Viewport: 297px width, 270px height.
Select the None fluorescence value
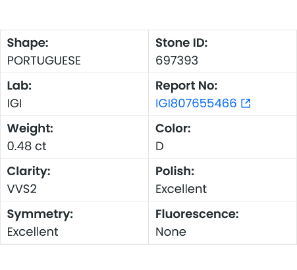click(x=171, y=232)
